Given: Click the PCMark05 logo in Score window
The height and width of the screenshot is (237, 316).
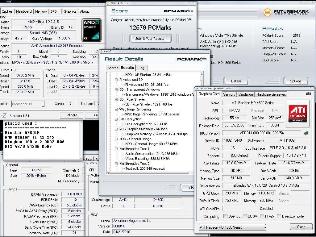Looking at the screenshot, I should pos(178,11).
